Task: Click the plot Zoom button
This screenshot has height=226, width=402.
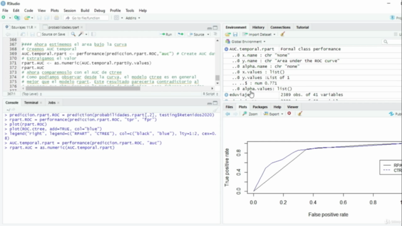Action: (250, 114)
